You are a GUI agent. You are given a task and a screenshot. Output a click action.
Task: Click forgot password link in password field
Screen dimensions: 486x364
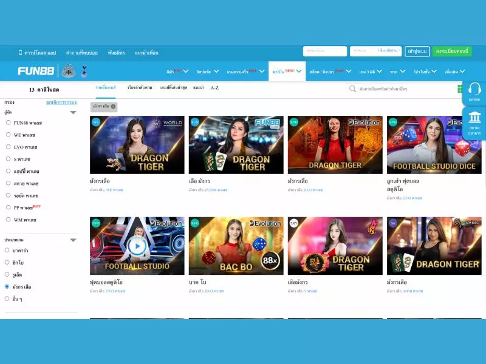[x=388, y=50]
